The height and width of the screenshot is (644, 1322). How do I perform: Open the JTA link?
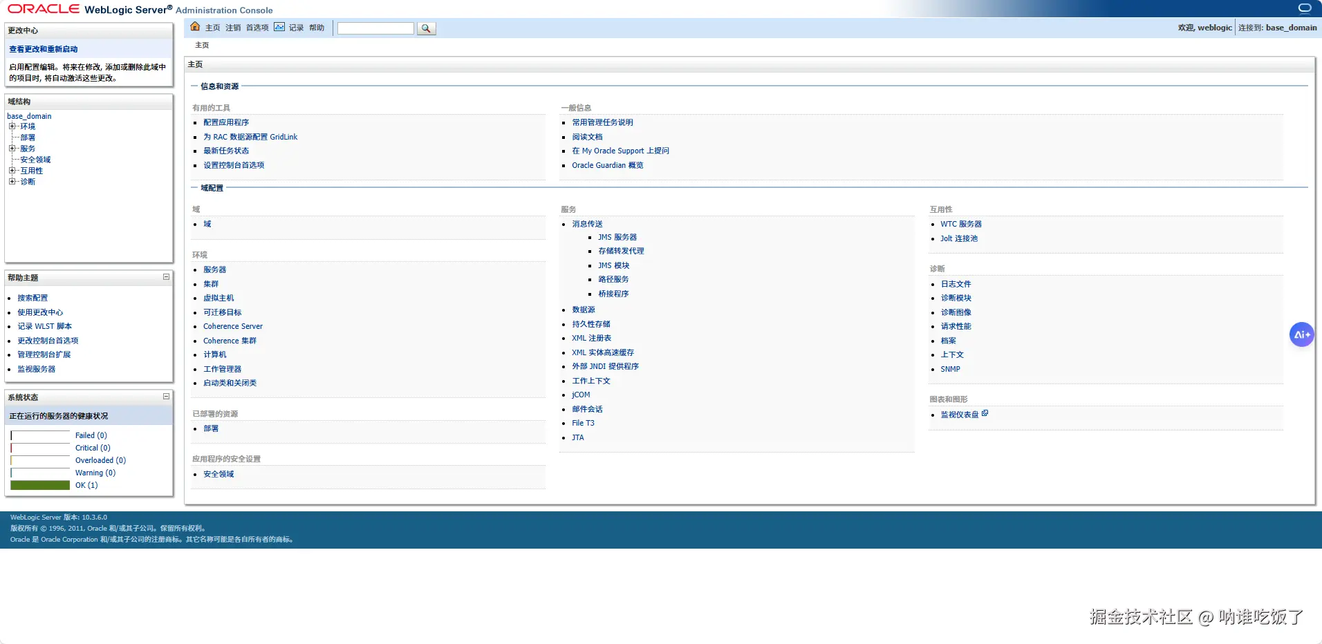point(578,437)
